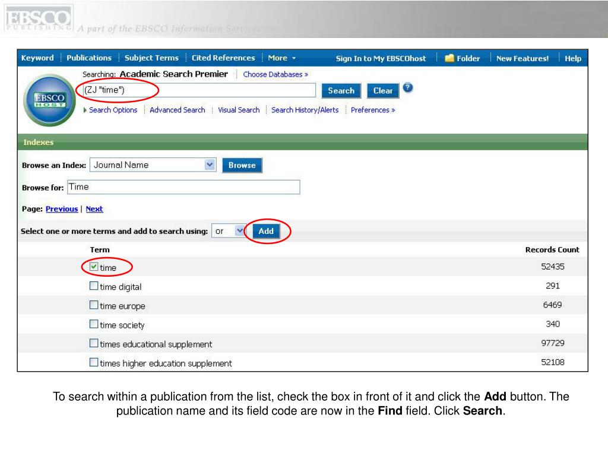The width and height of the screenshot is (608, 456).
Task: Click the 340 records count value
Action: click(553, 324)
